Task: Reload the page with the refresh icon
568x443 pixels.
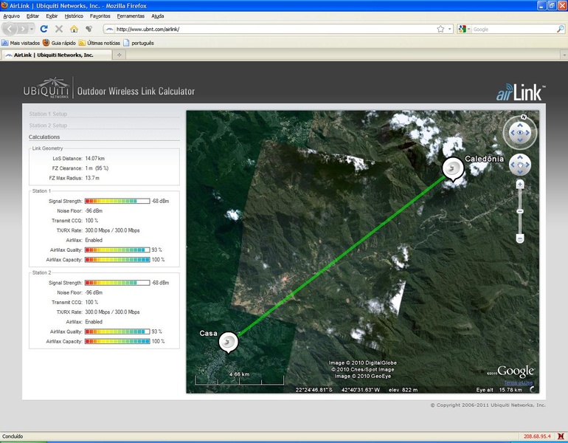Action: (44, 29)
